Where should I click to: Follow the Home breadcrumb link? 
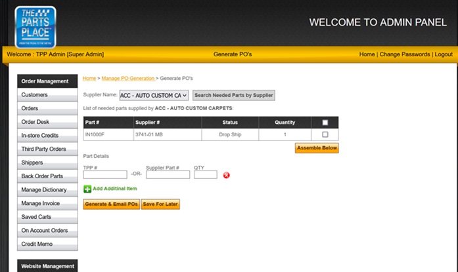(89, 79)
